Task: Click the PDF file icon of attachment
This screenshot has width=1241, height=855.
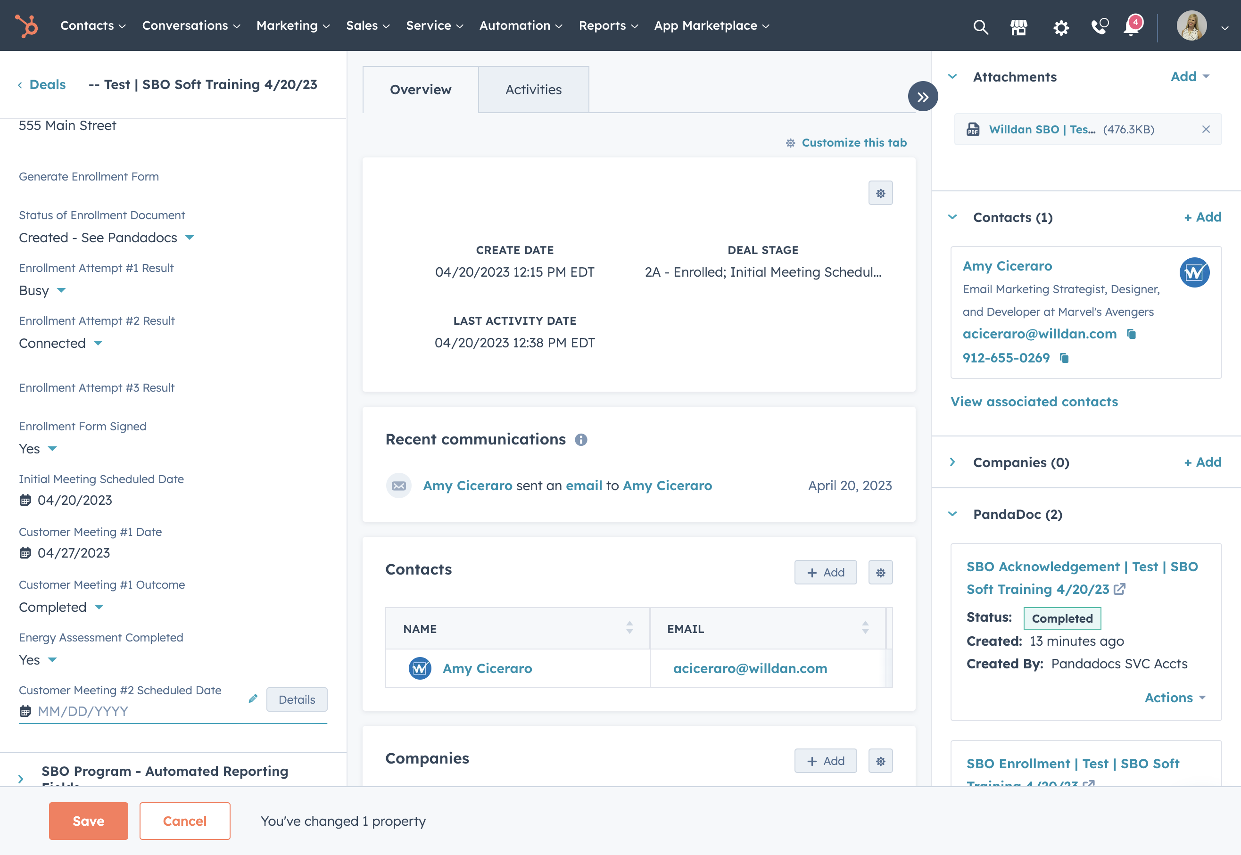Action: (973, 129)
